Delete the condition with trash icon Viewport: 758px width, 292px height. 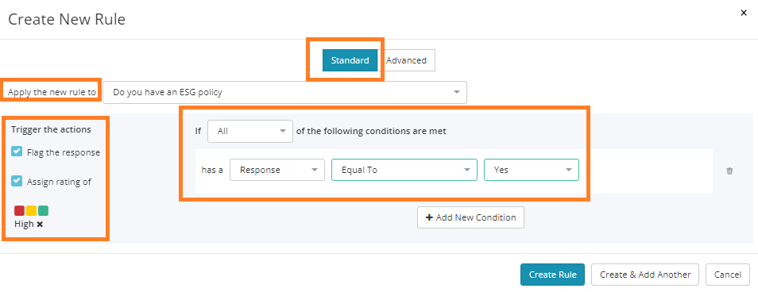click(x=729, y=171)
